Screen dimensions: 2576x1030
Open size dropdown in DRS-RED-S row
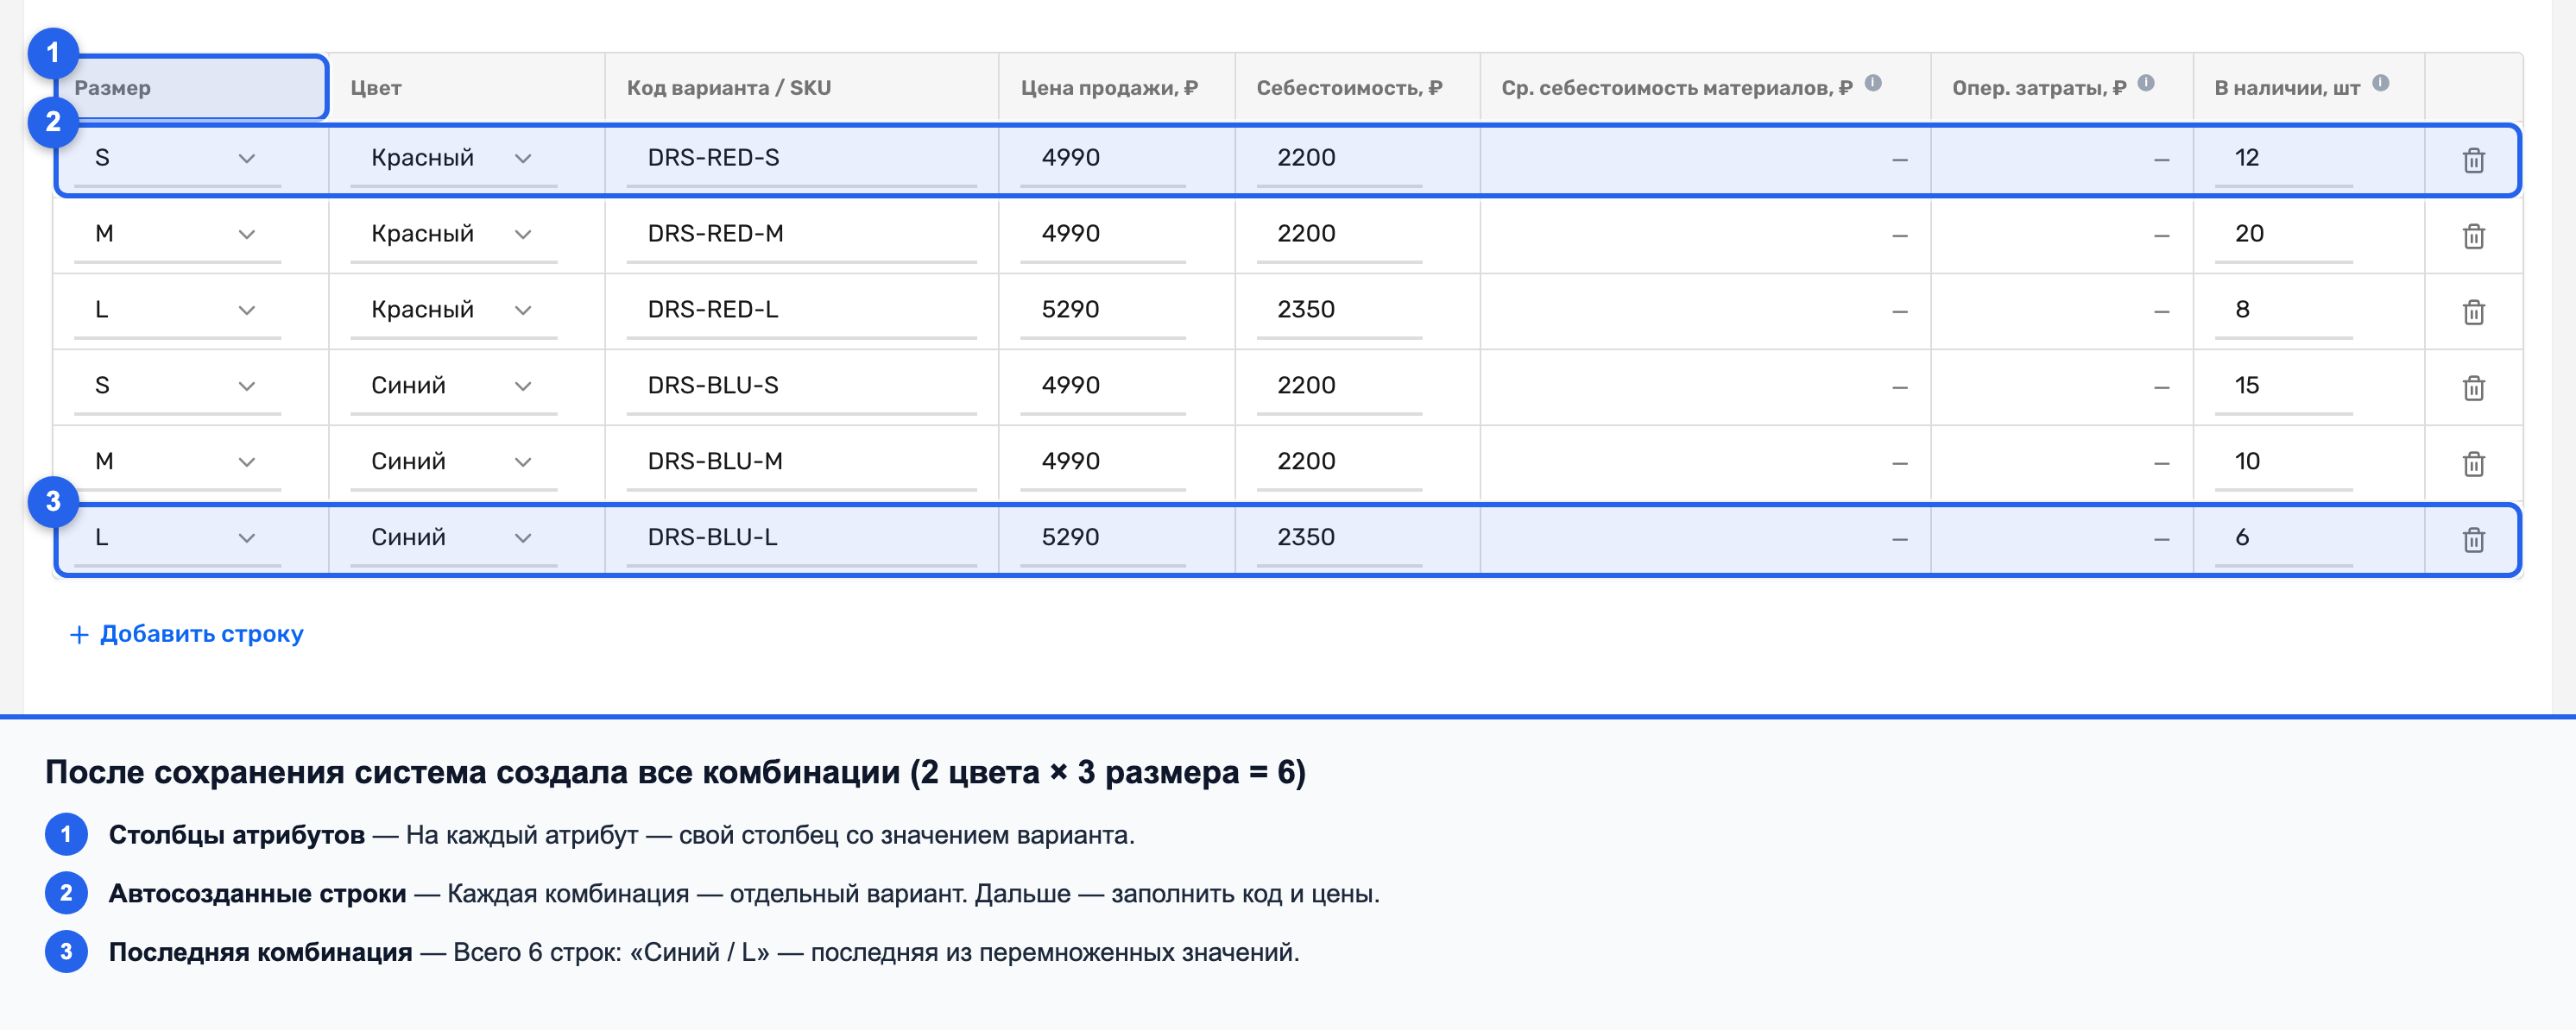(177, 158)
